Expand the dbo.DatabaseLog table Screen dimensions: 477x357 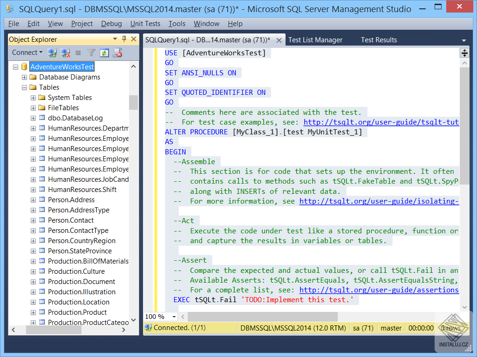pyautogui.click(x=33, y=118)
